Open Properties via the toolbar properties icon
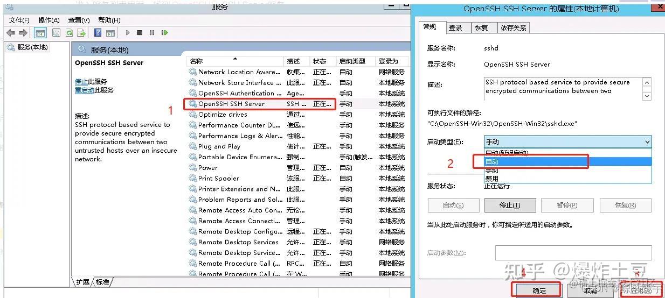The height and width of the screenshot is (298, 665). click(x=56, y=33)
